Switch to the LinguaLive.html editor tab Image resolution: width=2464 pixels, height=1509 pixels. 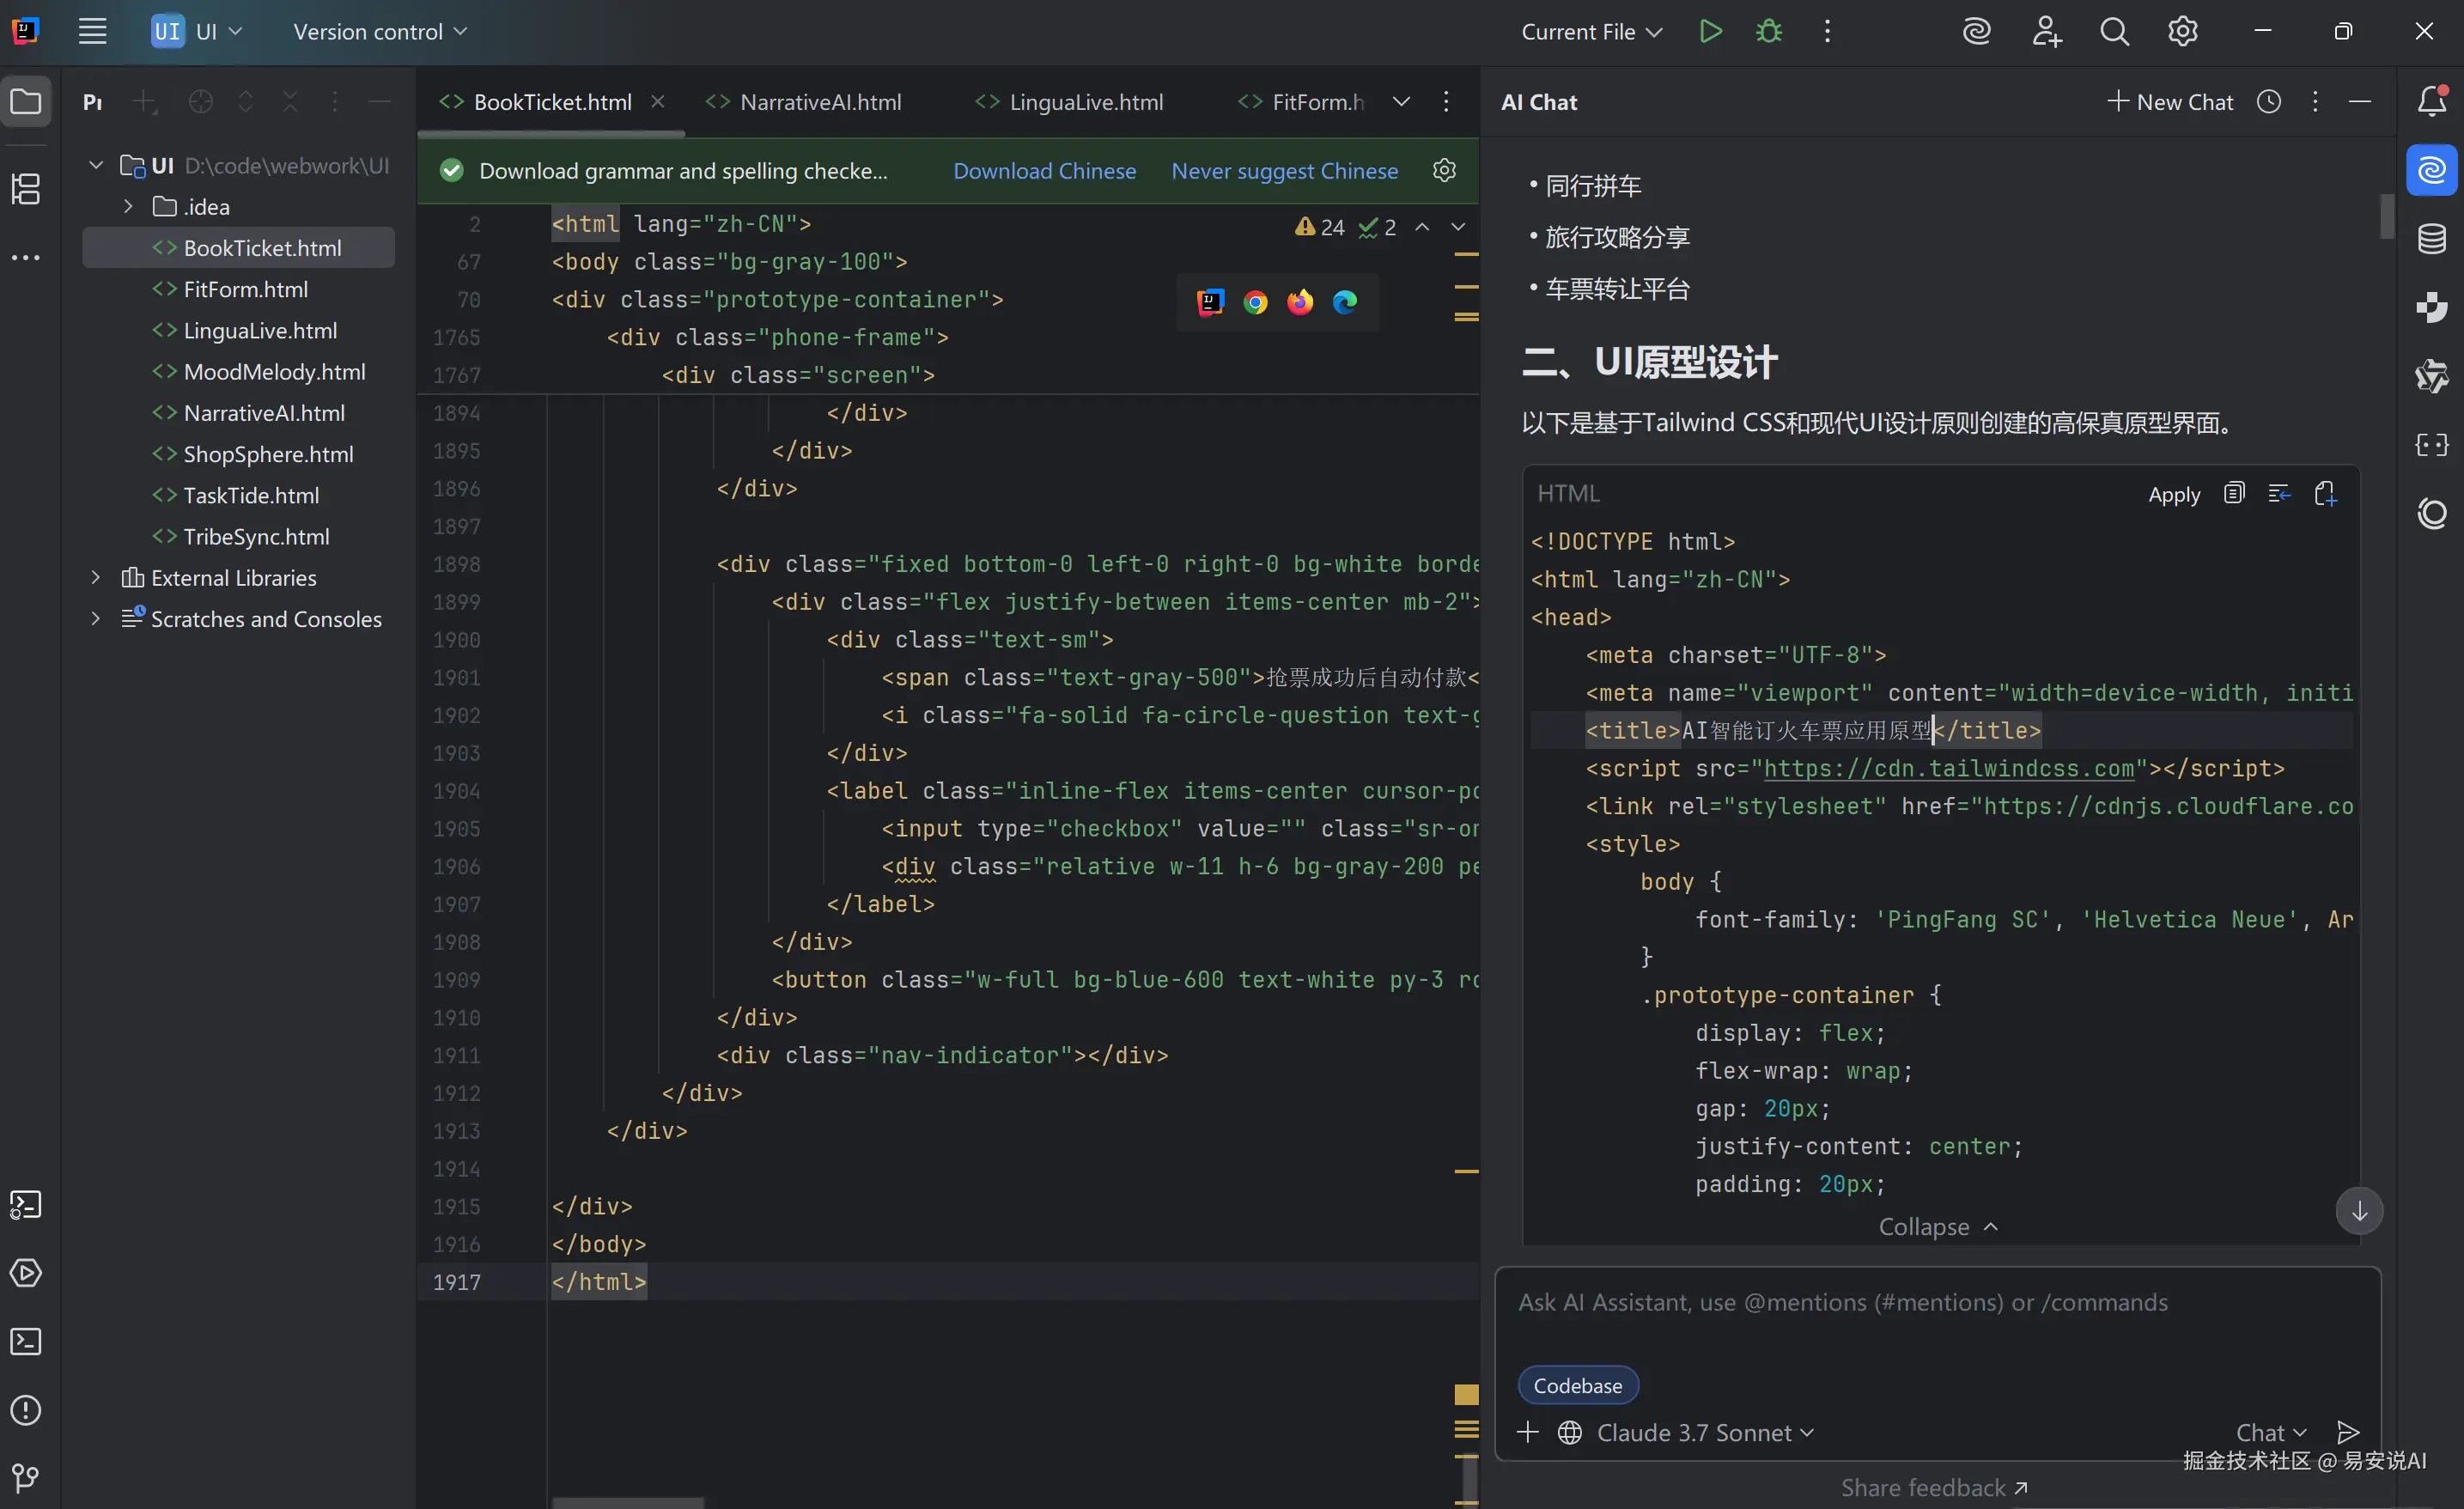click(1085, 102)
